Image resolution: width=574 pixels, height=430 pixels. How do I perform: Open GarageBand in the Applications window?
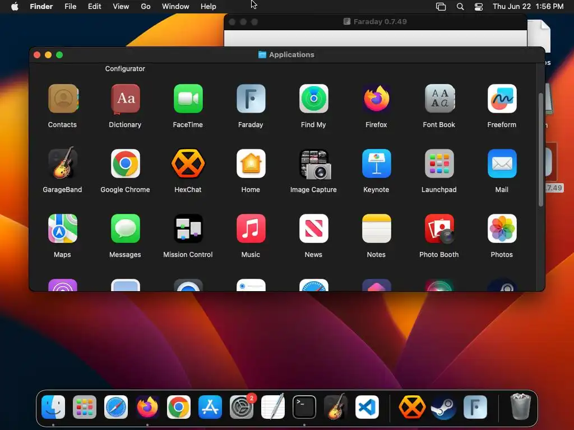(63, 163)
